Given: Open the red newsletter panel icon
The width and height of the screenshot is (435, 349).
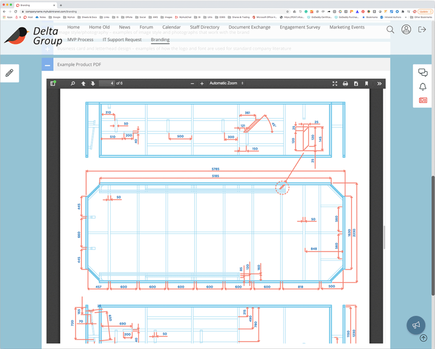Looking at the screenshot, I should click(422, 101).
